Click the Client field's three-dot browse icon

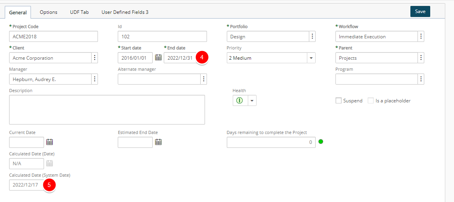click(95, 58)
